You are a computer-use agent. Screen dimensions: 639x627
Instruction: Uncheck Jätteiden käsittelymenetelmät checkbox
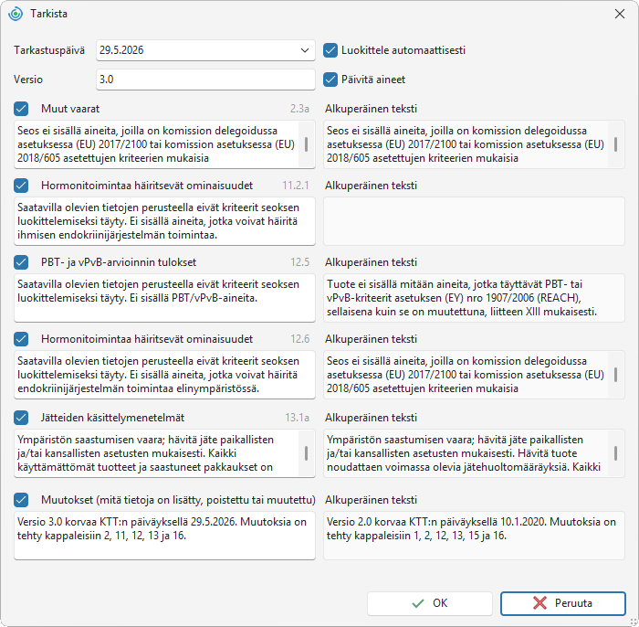(x=21, y=418)
